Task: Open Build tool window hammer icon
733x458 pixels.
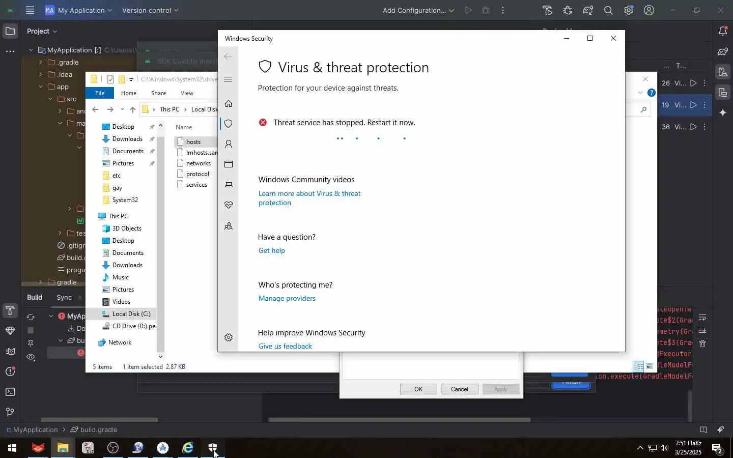Action: coord(10,310)
